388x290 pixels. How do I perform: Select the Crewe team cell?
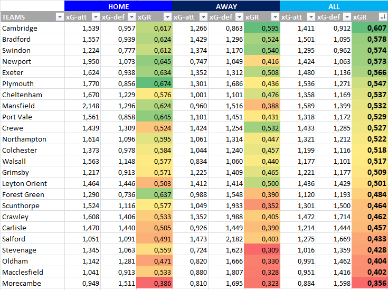32,128
